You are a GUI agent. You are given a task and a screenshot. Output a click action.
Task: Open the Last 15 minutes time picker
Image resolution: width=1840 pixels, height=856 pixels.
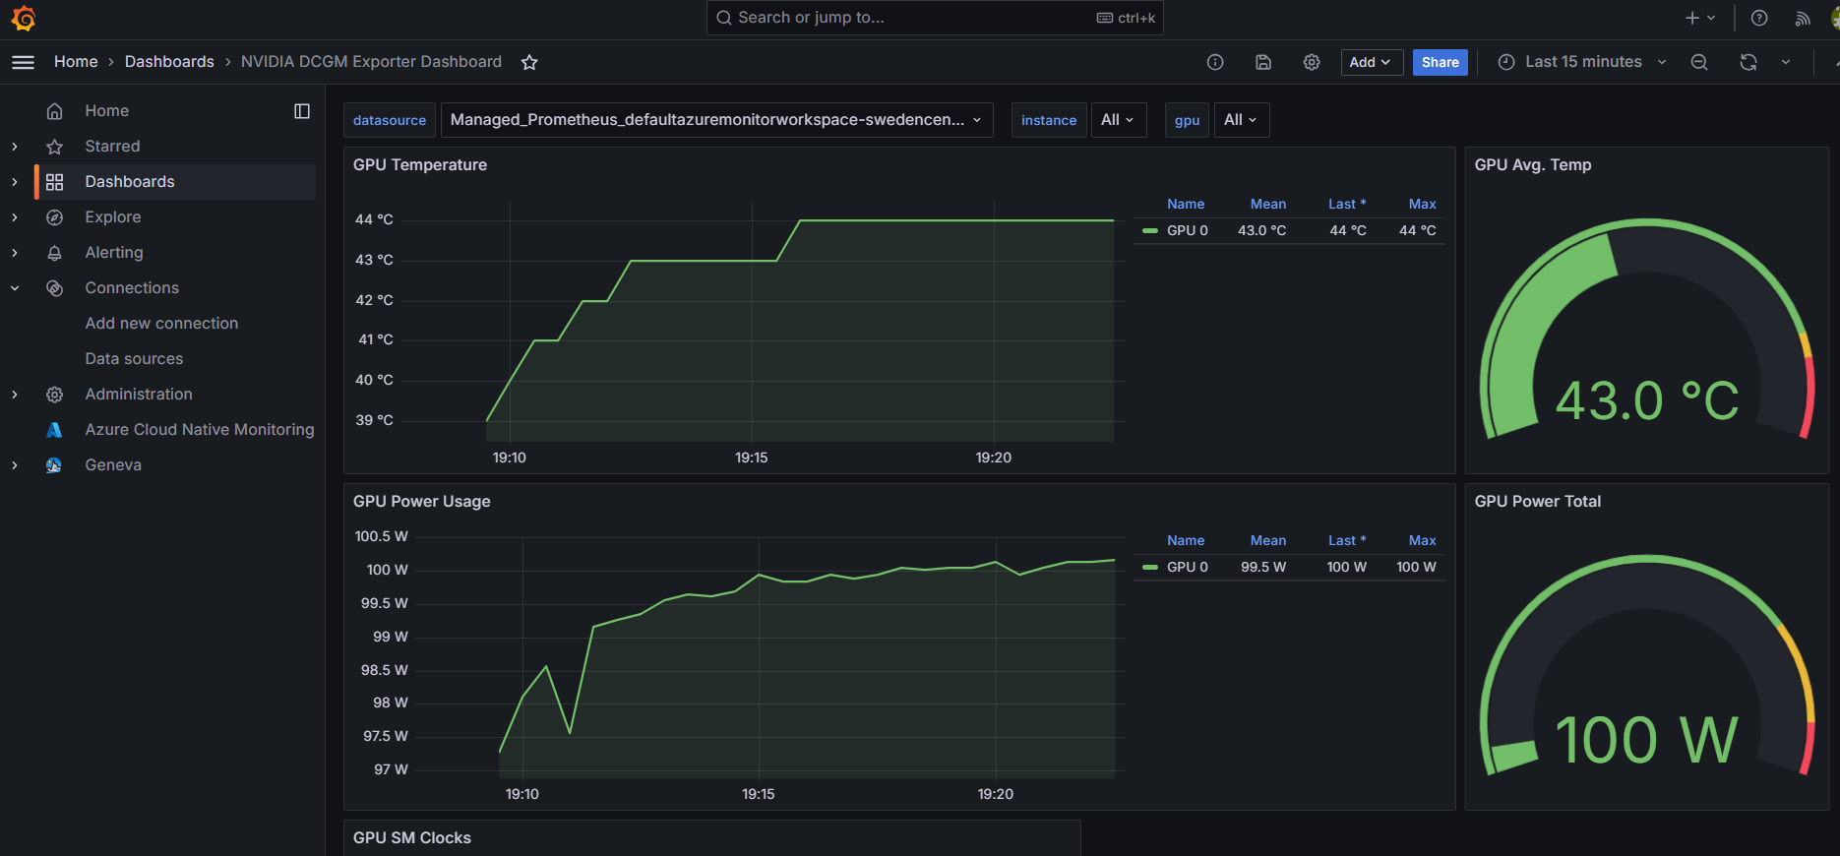point(1582,62)
